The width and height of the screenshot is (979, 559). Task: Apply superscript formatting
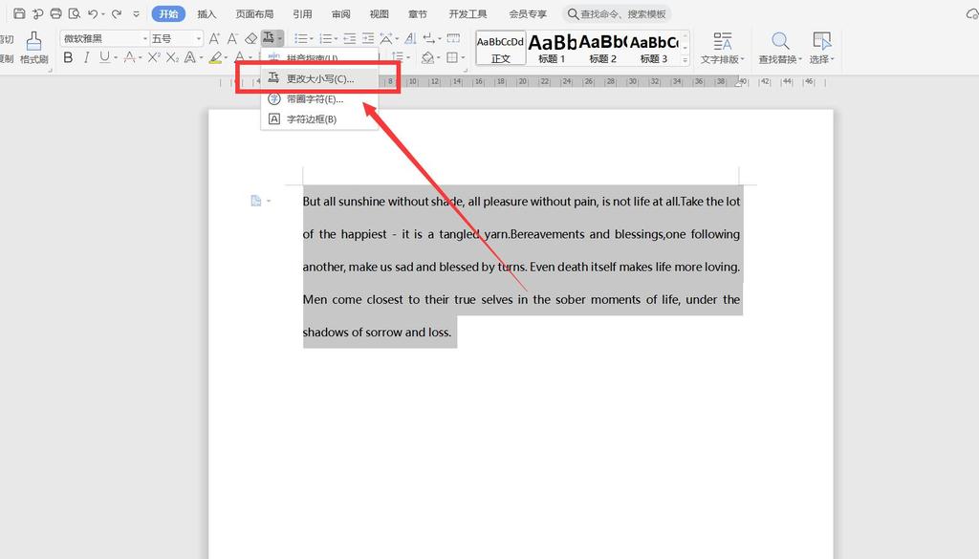tap(155, 58)
